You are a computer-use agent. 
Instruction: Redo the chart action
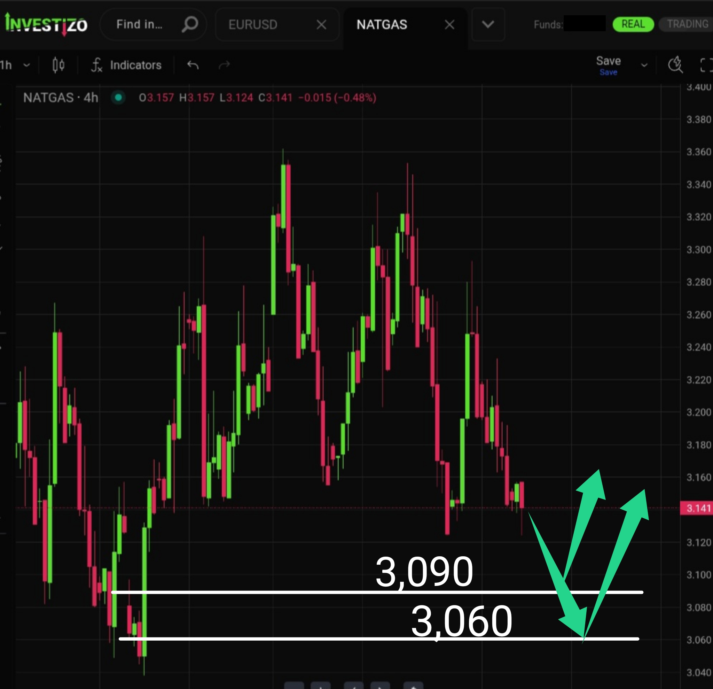click(225, 65)
